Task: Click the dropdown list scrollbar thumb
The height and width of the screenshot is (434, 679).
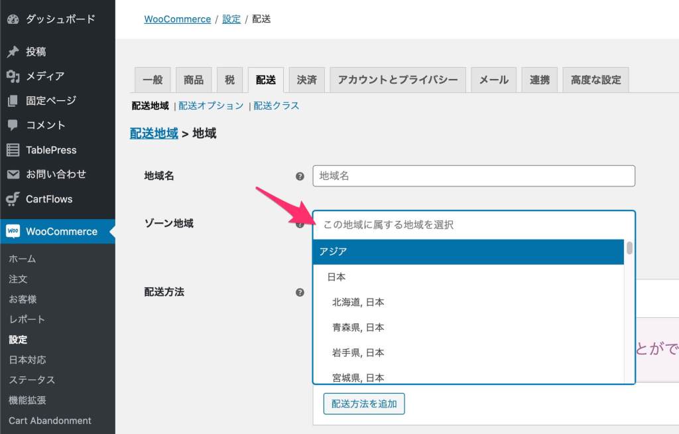Action: (629, 248)
